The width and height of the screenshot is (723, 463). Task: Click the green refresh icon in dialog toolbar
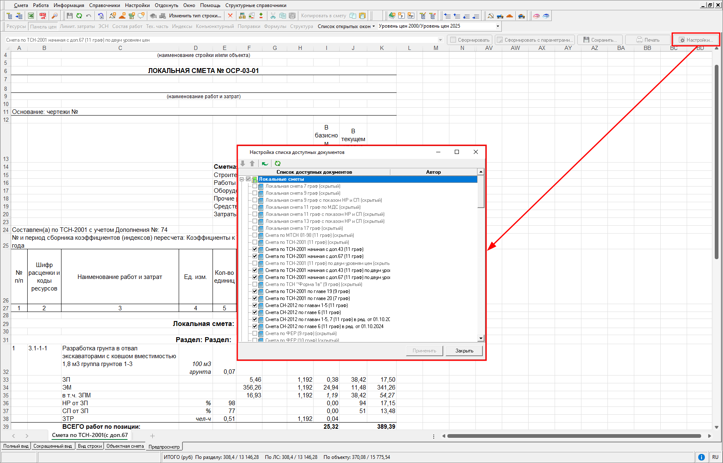pyautogui.click(x=278, y=163)
